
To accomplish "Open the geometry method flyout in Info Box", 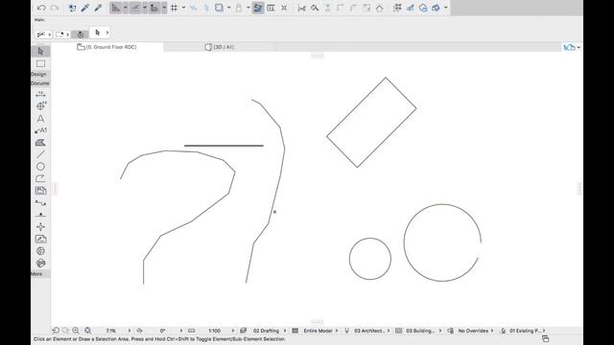I will [61, 34].
